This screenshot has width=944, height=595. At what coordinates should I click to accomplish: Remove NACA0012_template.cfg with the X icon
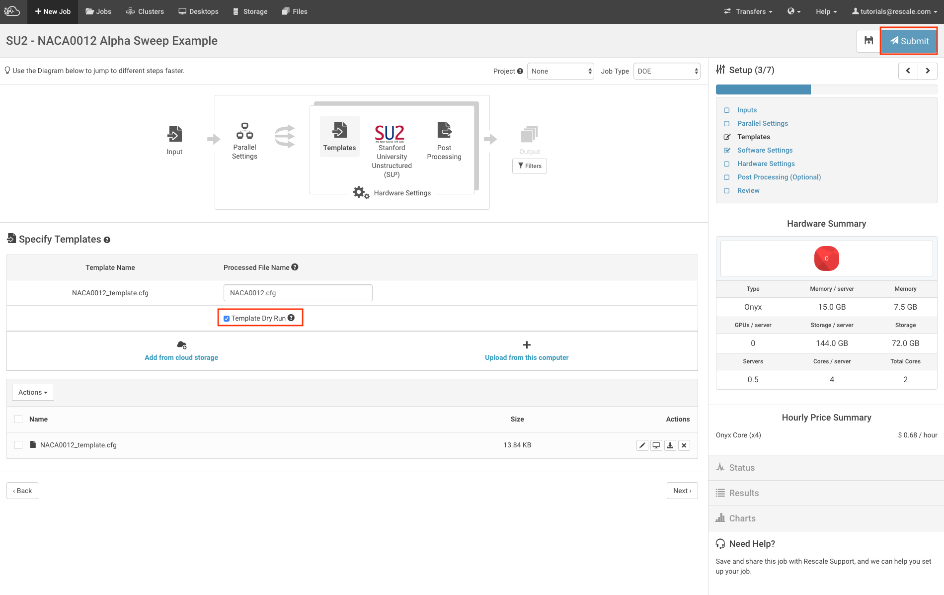click(x=684, y=445)
